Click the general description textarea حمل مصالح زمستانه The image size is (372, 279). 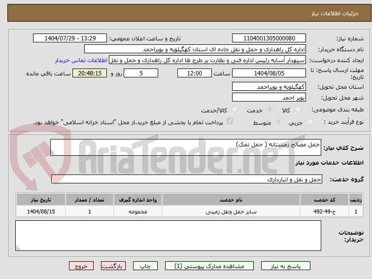point(186,147)
